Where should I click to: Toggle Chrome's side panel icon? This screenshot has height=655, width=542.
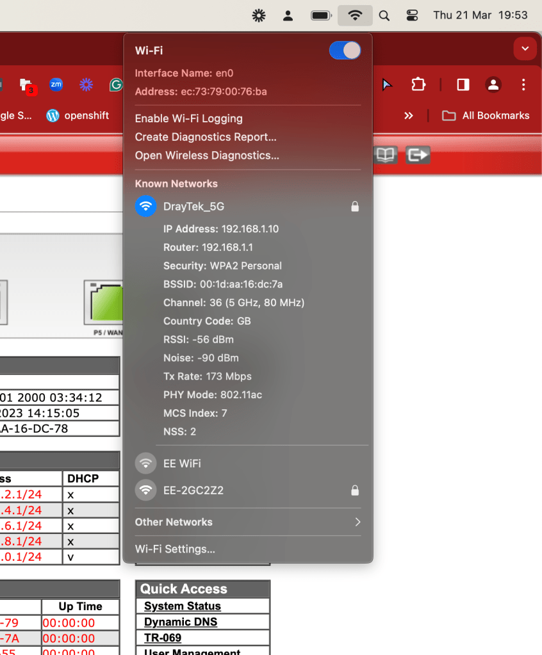click(463, 85)
